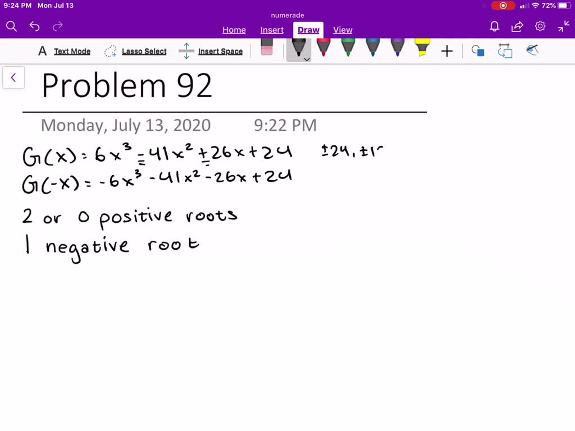Exit full screen with collapse arrows
This screenshot has height=431, width=575.
click(x=563, y=26)
